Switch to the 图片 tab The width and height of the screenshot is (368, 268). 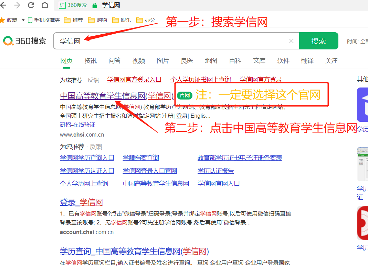tap(163, 61)
